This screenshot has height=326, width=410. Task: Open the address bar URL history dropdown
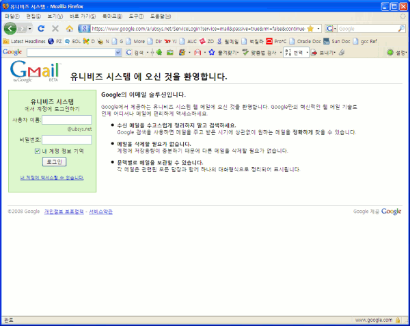tap(318, 29)
